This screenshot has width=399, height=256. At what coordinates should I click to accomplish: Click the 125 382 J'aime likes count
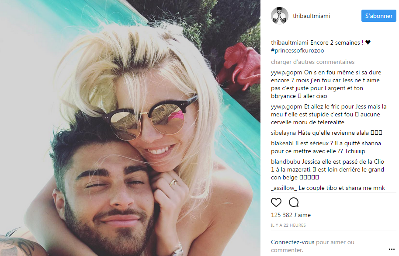(291, 215)
